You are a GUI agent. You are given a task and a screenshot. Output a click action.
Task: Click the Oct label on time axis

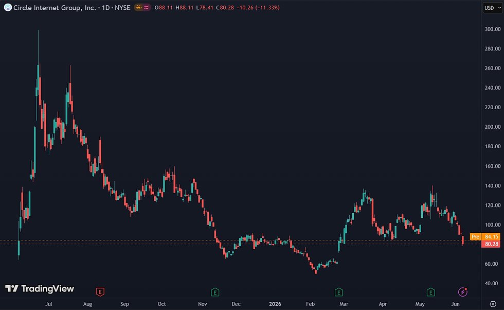(x=161, y=304)
